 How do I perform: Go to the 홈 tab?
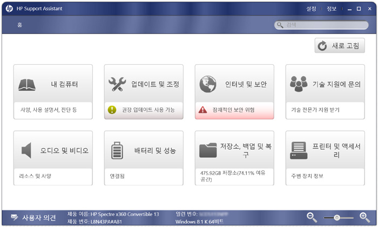19,25
